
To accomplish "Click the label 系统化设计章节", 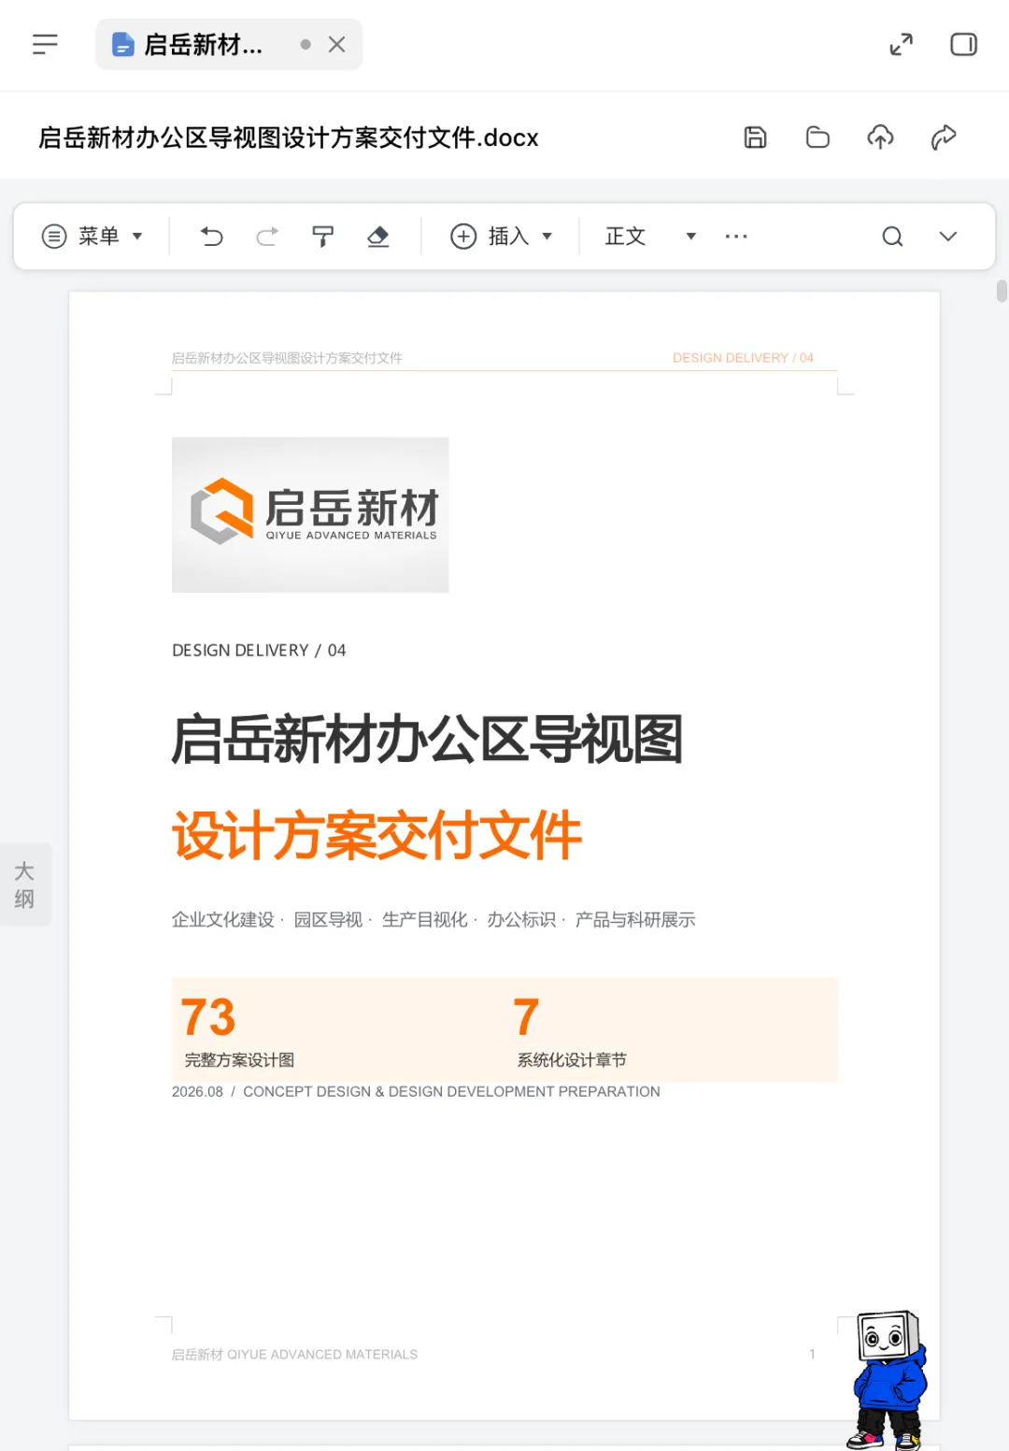I will click(x=572, y=1060).
